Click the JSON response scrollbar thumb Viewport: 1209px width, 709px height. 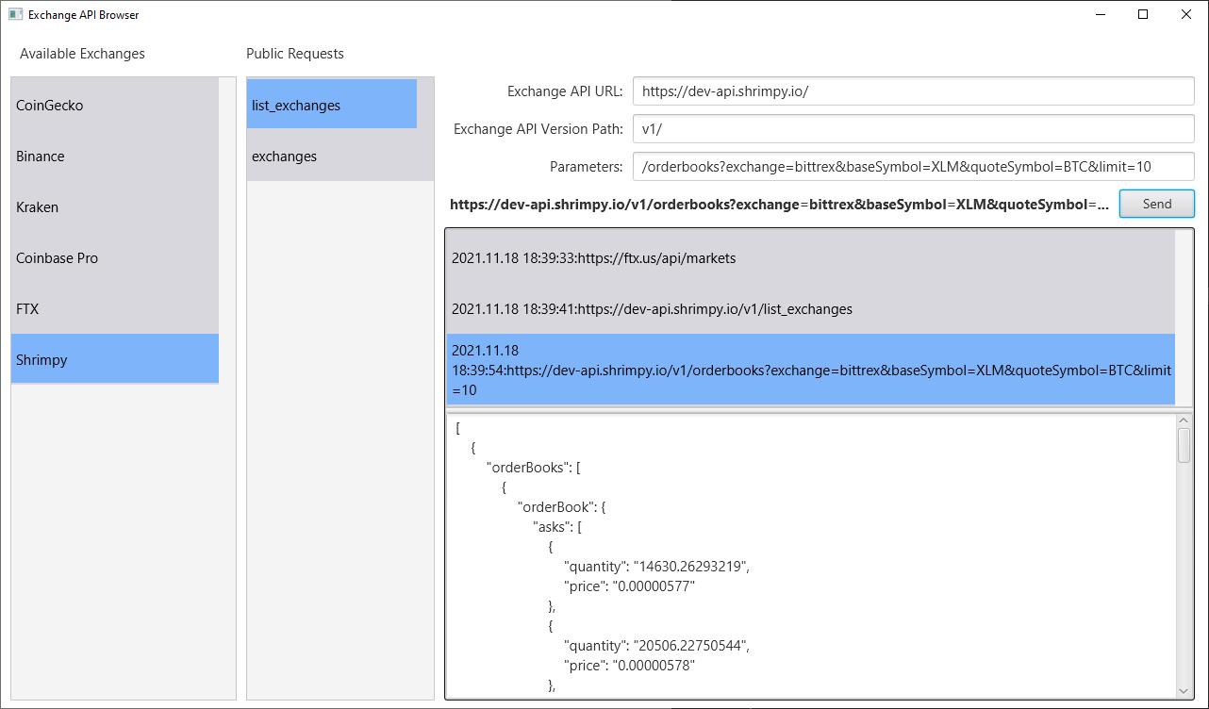click(x=1184, y=445)
